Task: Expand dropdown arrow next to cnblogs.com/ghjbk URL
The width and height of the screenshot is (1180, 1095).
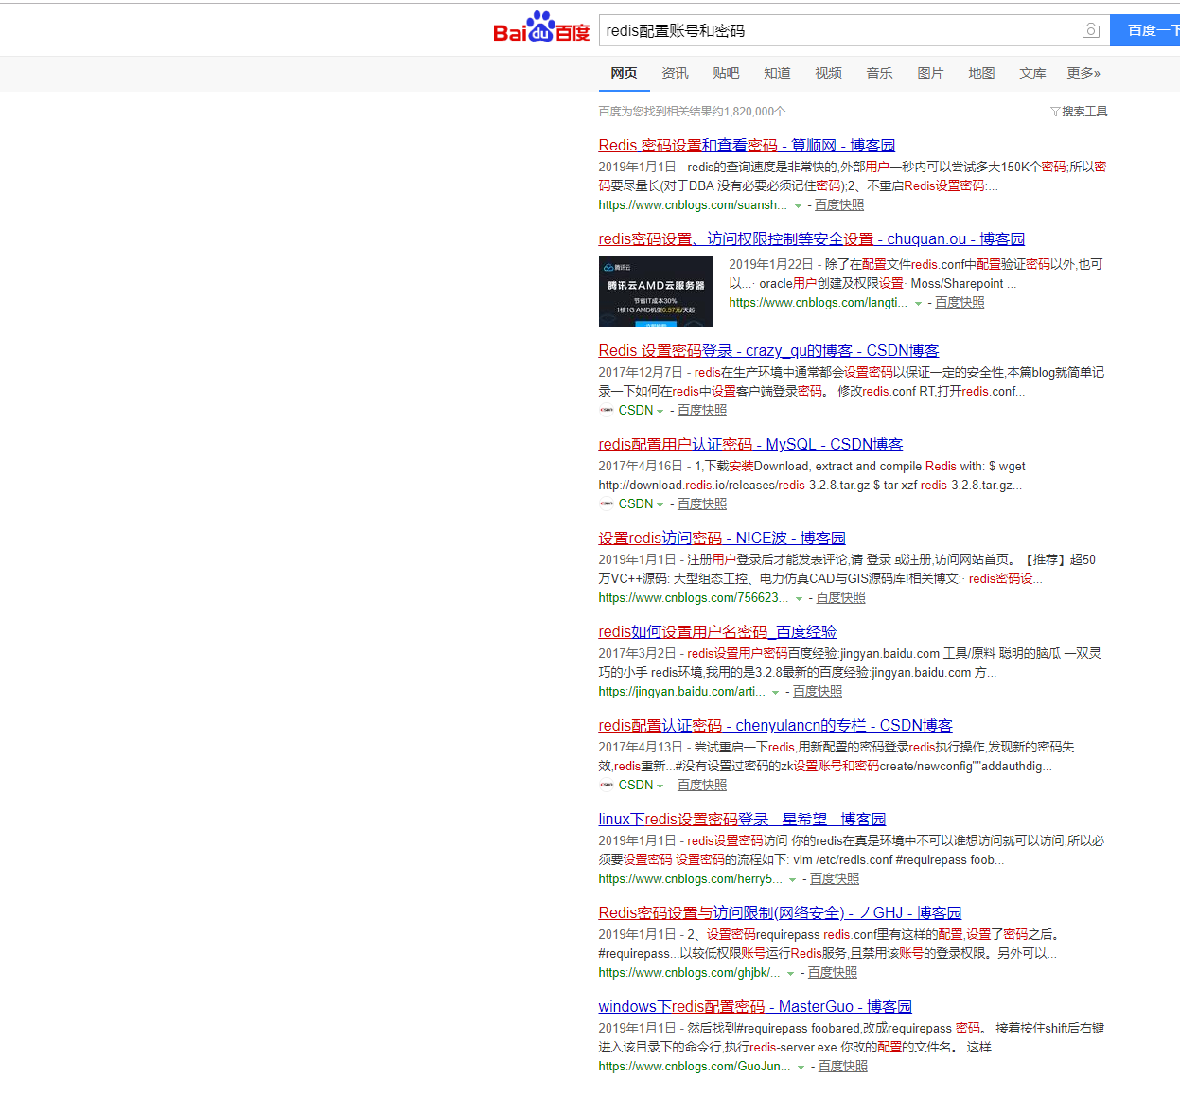Action: pos(791,973)
